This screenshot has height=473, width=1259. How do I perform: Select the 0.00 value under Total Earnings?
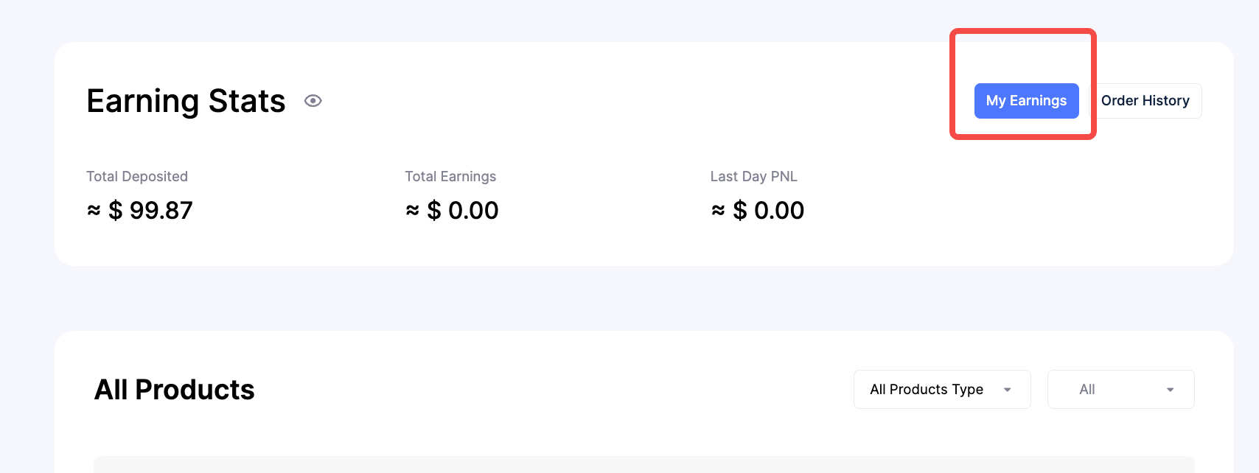coord(473,211)
